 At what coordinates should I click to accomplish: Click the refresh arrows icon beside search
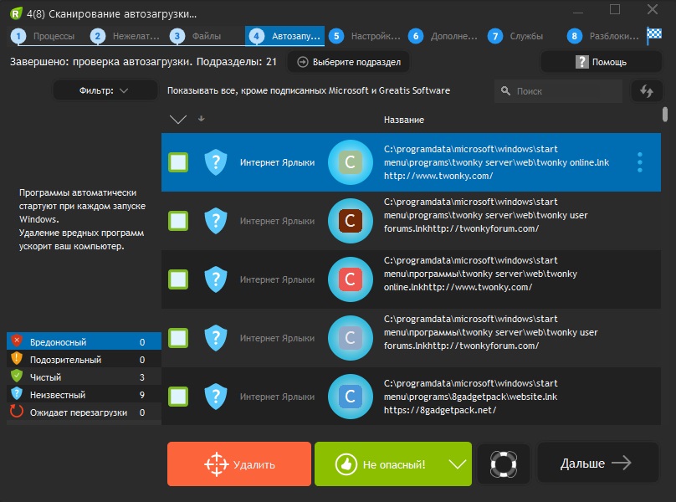coord(645,91)
